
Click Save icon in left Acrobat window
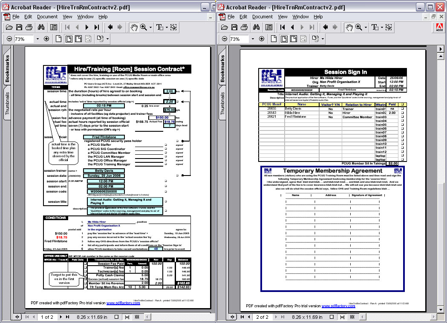(19, 27)
